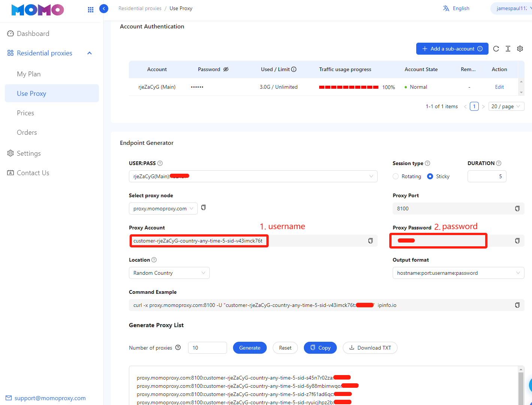The width and height of the screenshot is (532, 405).
Task: Copy the Proxy Password value
Action: [x=517, y=241]
